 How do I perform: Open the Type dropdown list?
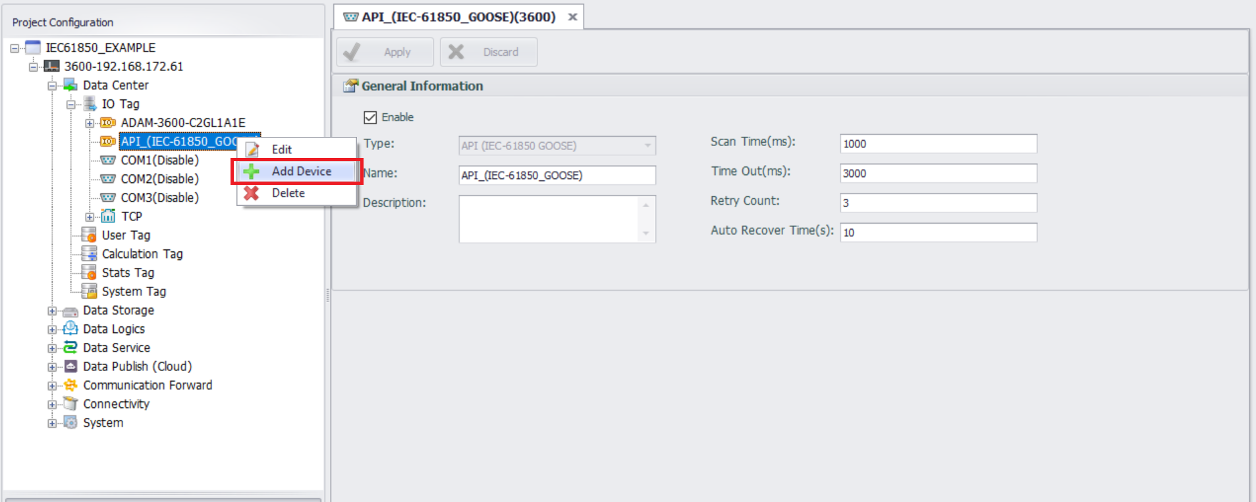(647, 145)
